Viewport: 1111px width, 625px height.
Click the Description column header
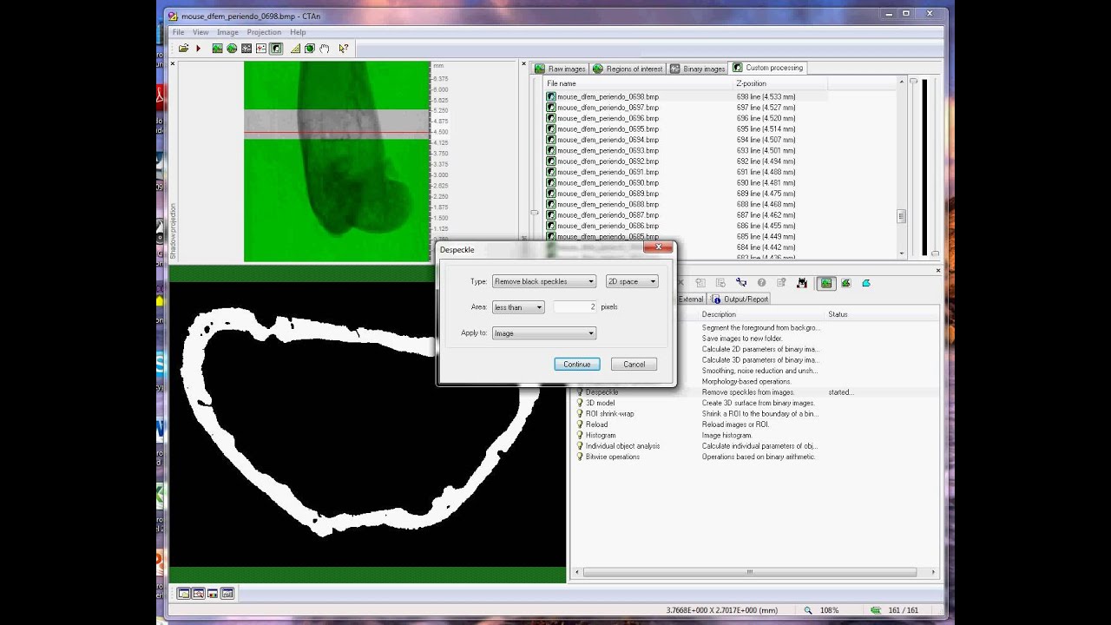[762, 314]
